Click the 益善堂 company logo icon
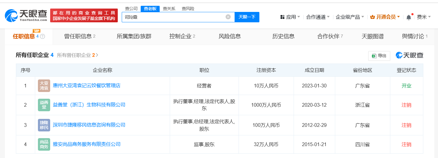The height and width of the screenshot is (158, 438). pyautogui.click(x=44, y=105)
